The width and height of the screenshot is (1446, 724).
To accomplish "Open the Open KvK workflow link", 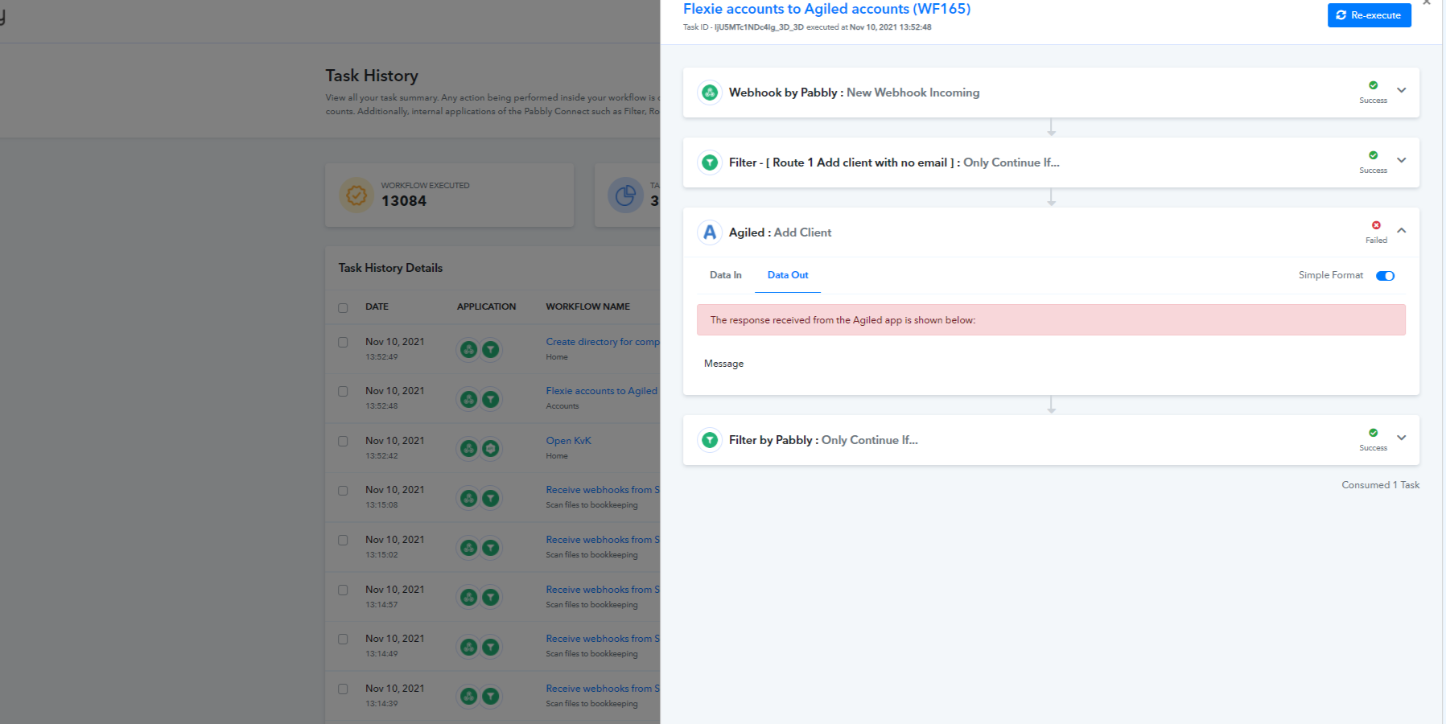I will (569, 441).
